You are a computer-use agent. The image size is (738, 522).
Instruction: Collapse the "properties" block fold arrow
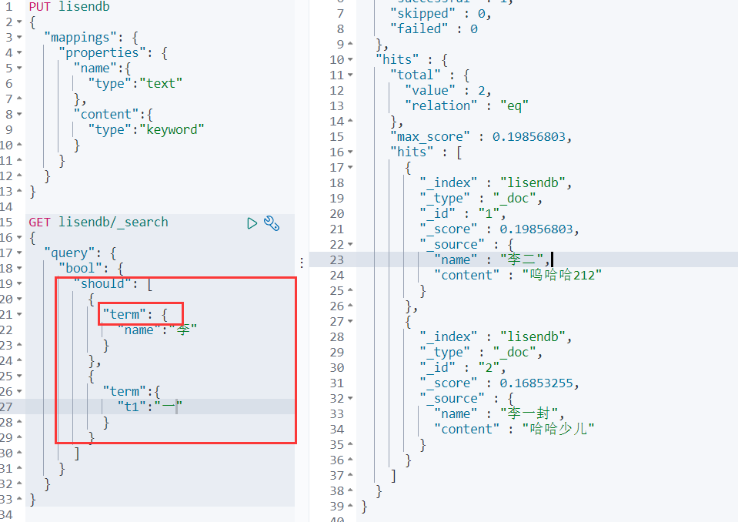(19, 52)
